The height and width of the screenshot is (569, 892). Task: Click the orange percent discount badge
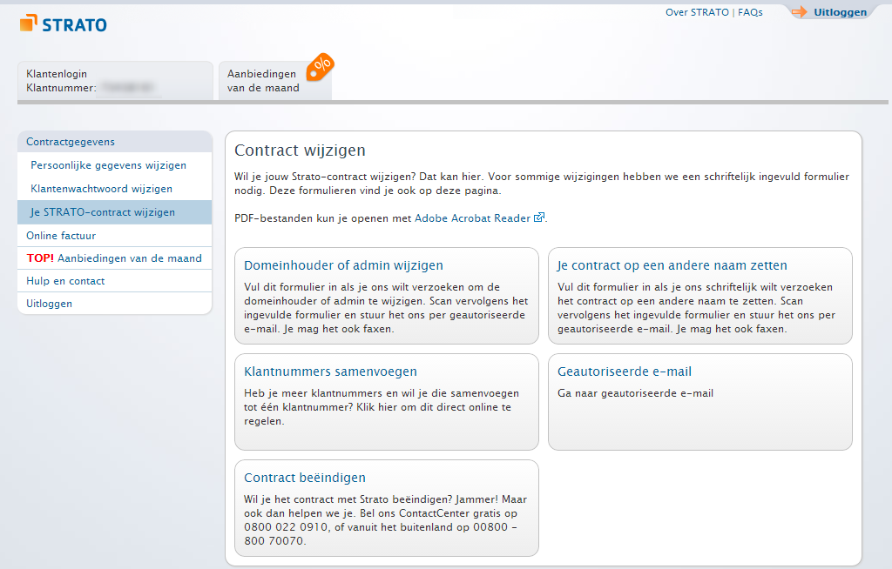(x=321, y=65)
